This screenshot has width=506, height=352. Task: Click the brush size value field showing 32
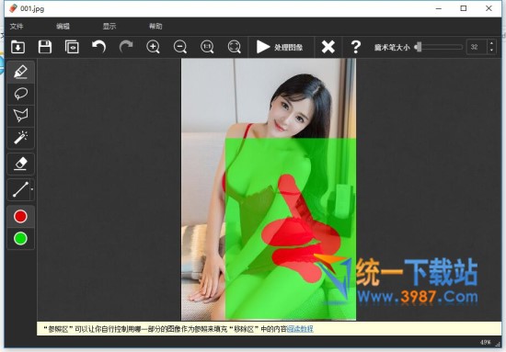(x=477, y=47)
